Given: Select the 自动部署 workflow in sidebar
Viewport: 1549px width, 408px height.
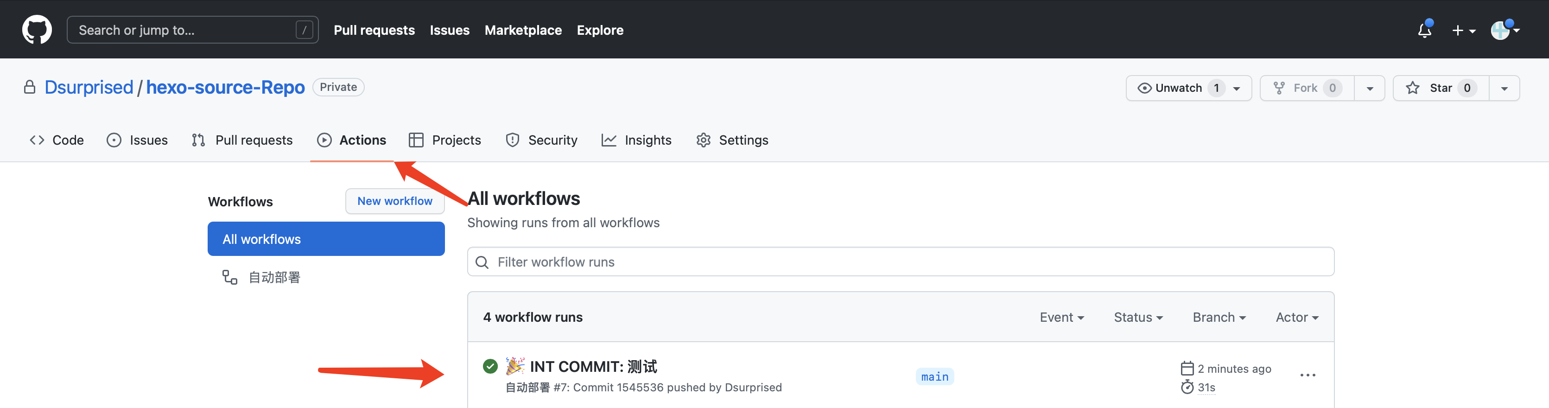Looking at the screenshot, I should 273,277.
